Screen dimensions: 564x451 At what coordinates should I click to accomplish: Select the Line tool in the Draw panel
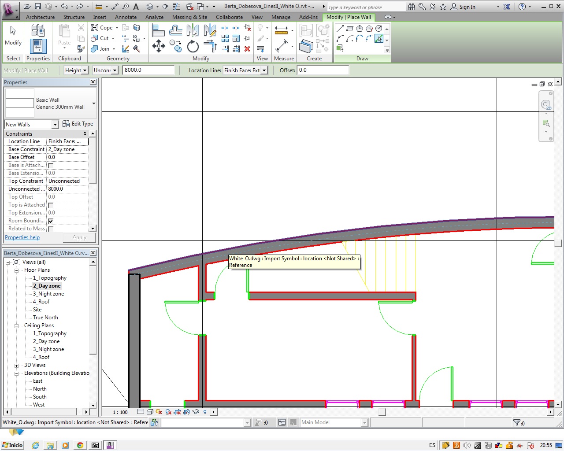(x=340, y=28)
